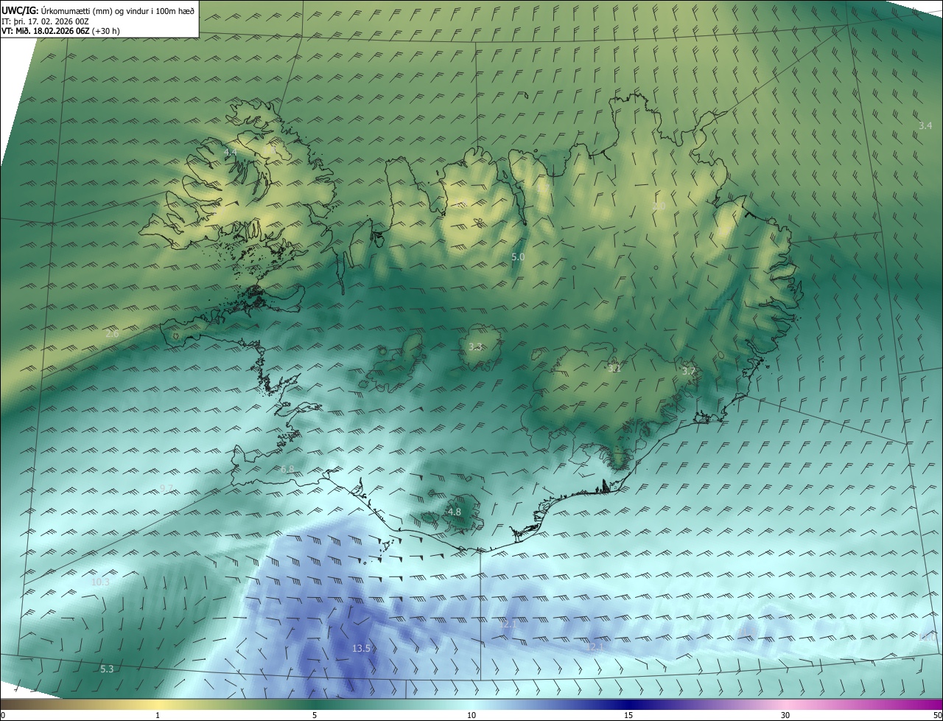Image resolution: width=943 pixels, height=721 pixels.
Task: Click the 3.1 value label on the map
Action: click(x=614, y=368)
